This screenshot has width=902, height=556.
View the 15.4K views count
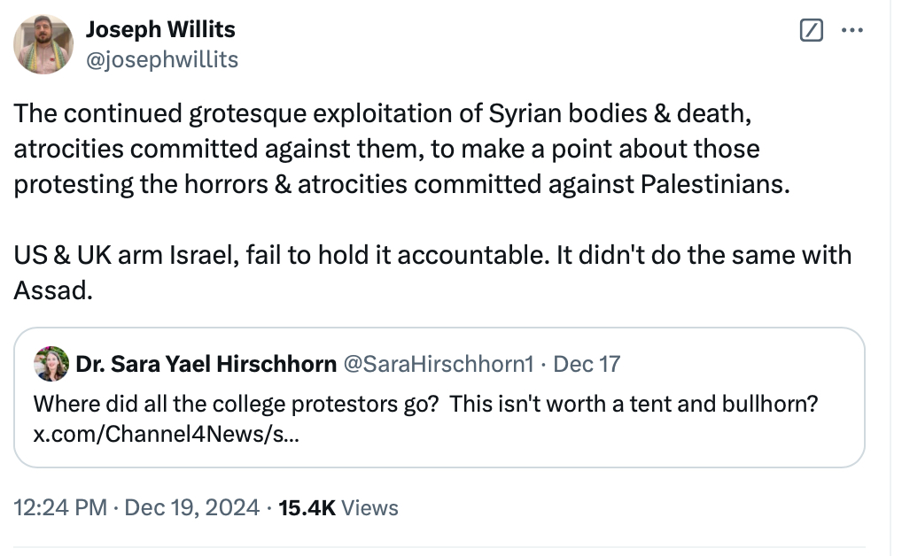307,508
